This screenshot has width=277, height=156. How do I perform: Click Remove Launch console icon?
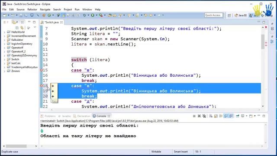pos(199,116)
